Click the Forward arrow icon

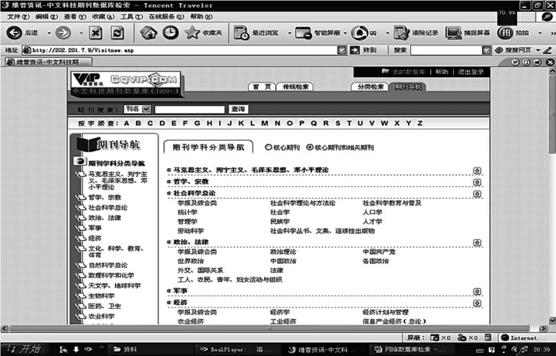(63, 33)
